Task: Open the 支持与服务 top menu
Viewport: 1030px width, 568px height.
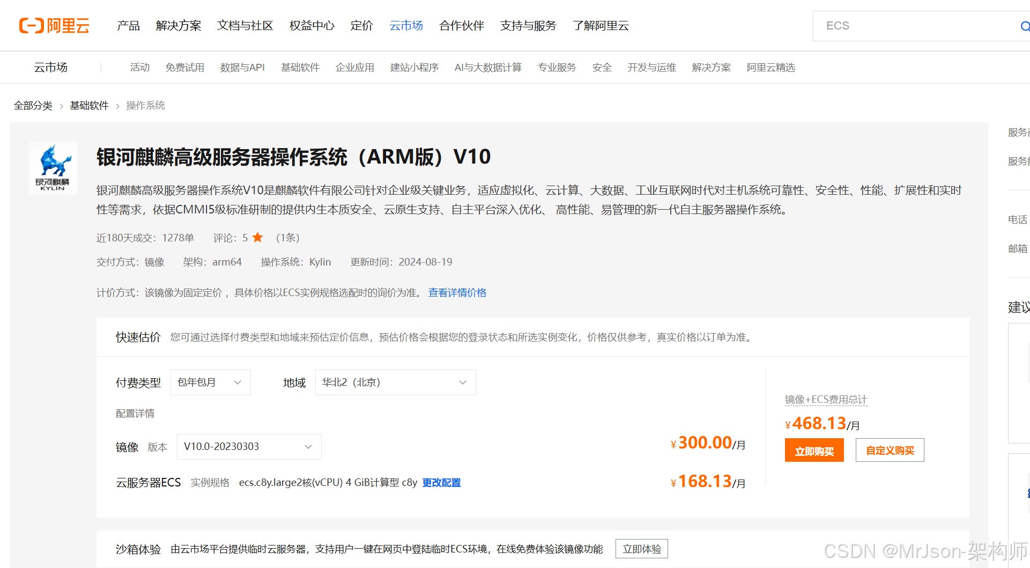Action: tap(528, 26)
